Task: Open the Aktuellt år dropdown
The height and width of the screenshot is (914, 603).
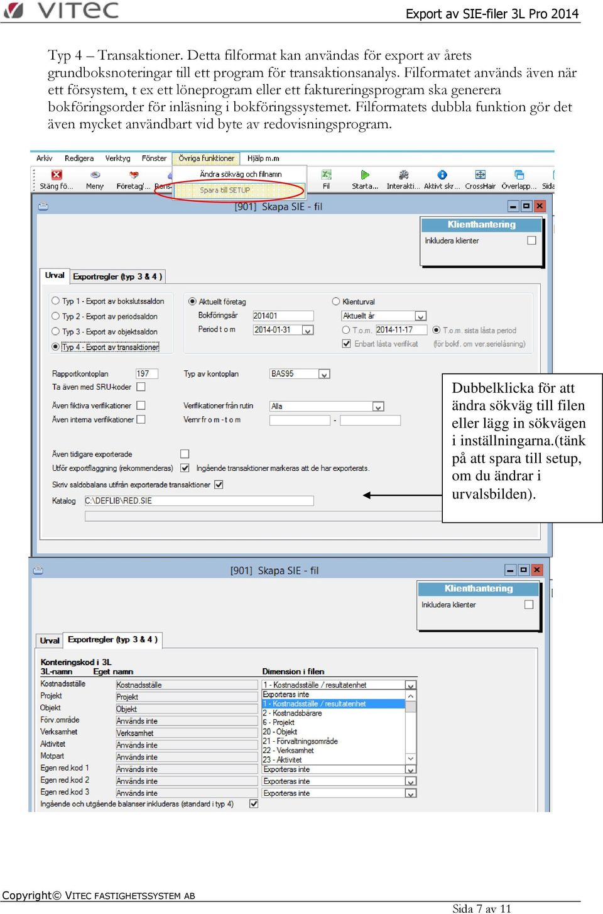Action: point(421,316)
